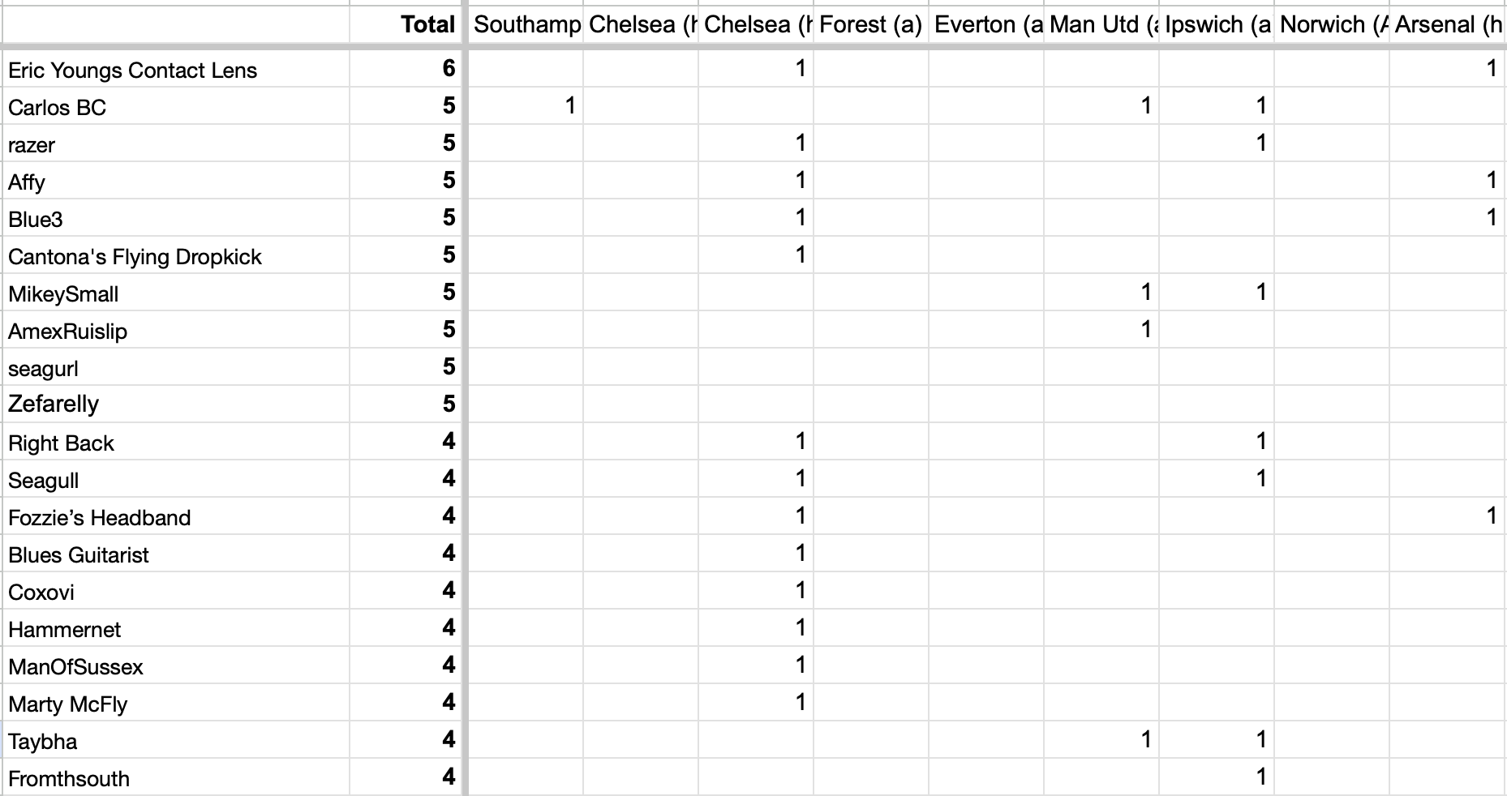Select the Everton column header cell
1507x796 pixels.
[986, 24]
